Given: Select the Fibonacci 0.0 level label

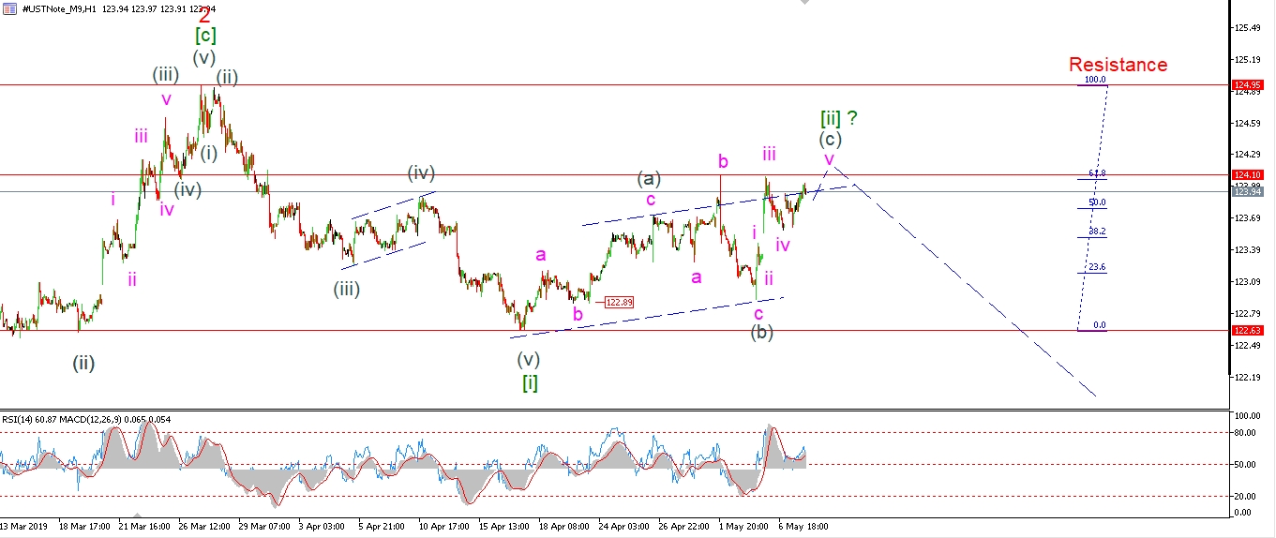Looking at the screenshot, I should pos(1100,325).
